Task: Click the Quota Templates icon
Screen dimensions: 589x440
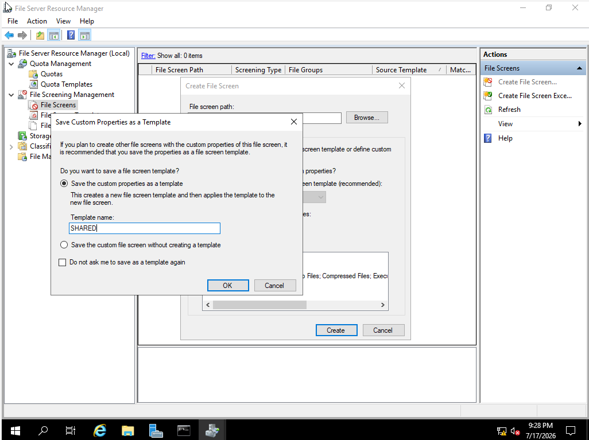Action: pos(33,84)
